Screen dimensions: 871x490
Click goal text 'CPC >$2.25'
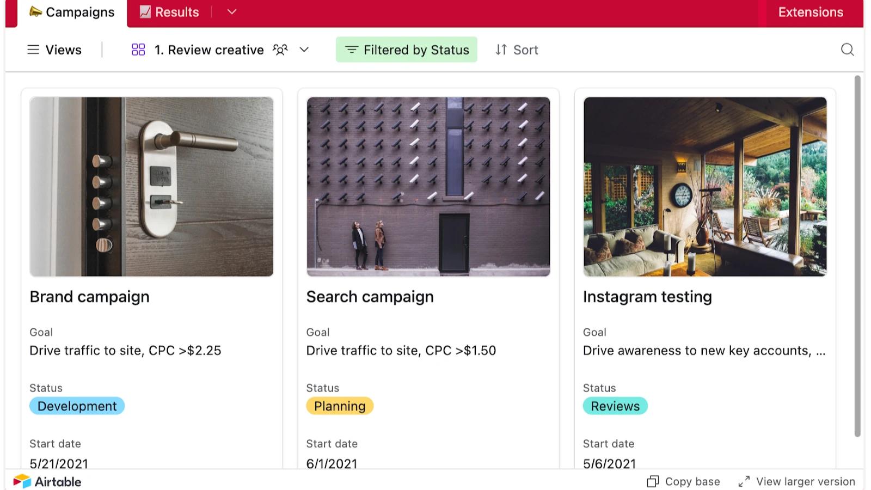click(185, 351)
